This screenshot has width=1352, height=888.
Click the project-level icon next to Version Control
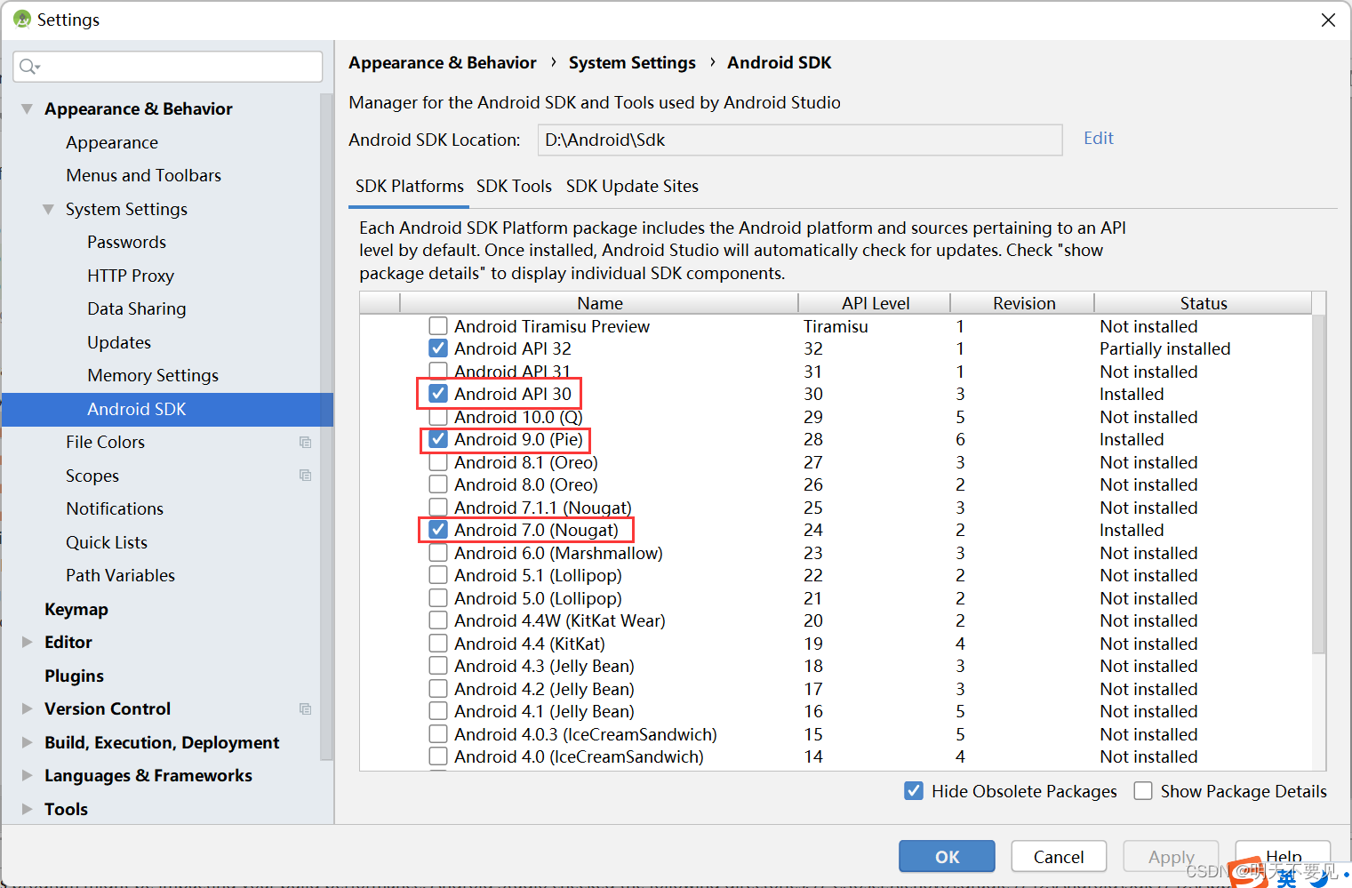[x=306, y=709]
